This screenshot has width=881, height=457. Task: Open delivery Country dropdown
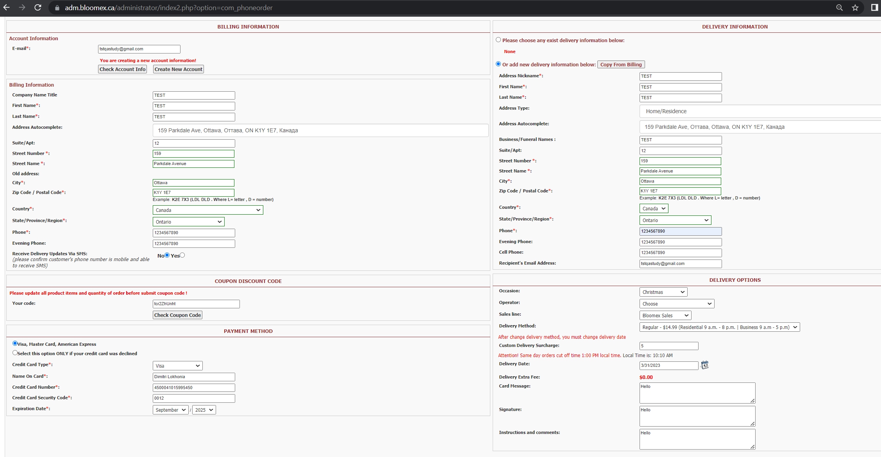click(654, 208)
